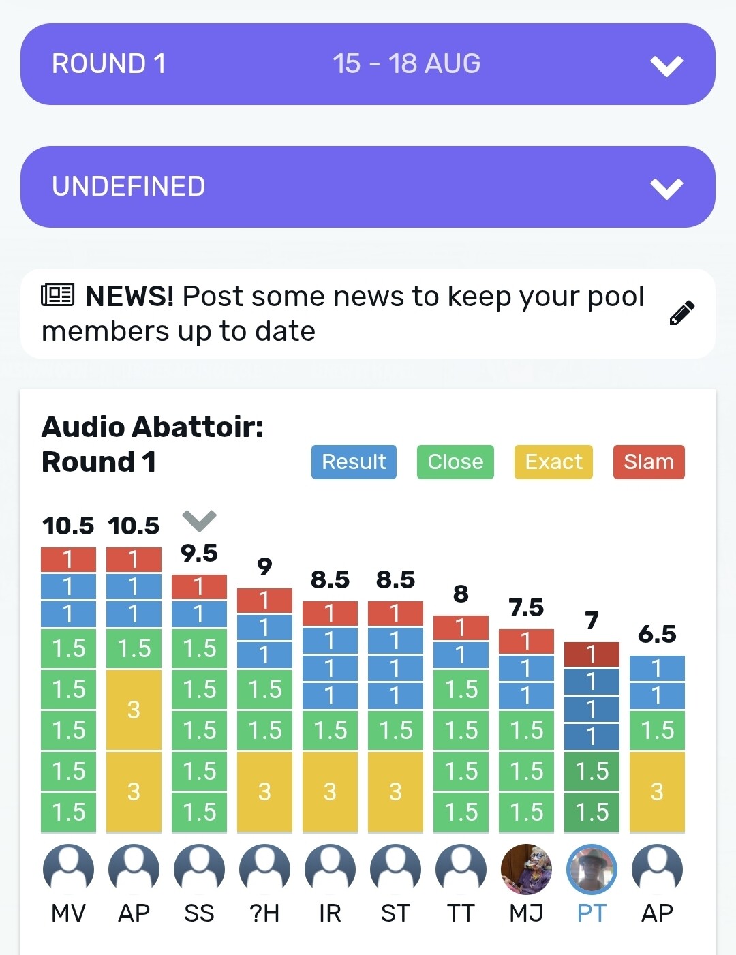Viewport: 736px width, 955px height.
Task: Click the PT player initials label
Action: (592, 913)
